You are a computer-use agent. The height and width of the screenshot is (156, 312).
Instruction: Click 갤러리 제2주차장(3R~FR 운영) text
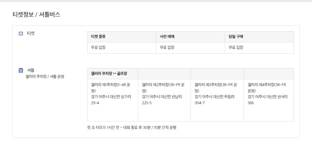coord(163,88)
